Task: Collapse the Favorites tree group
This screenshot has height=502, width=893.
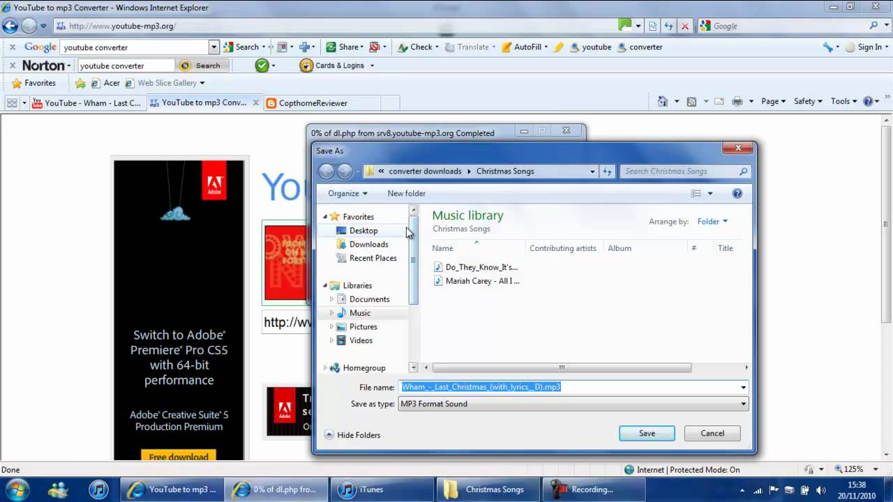Action: pos(324,217)
